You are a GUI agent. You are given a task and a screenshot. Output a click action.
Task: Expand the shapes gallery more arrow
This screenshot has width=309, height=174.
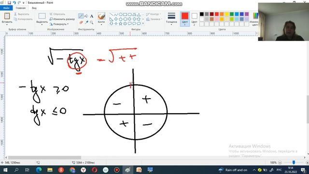[x=143, y=24]
